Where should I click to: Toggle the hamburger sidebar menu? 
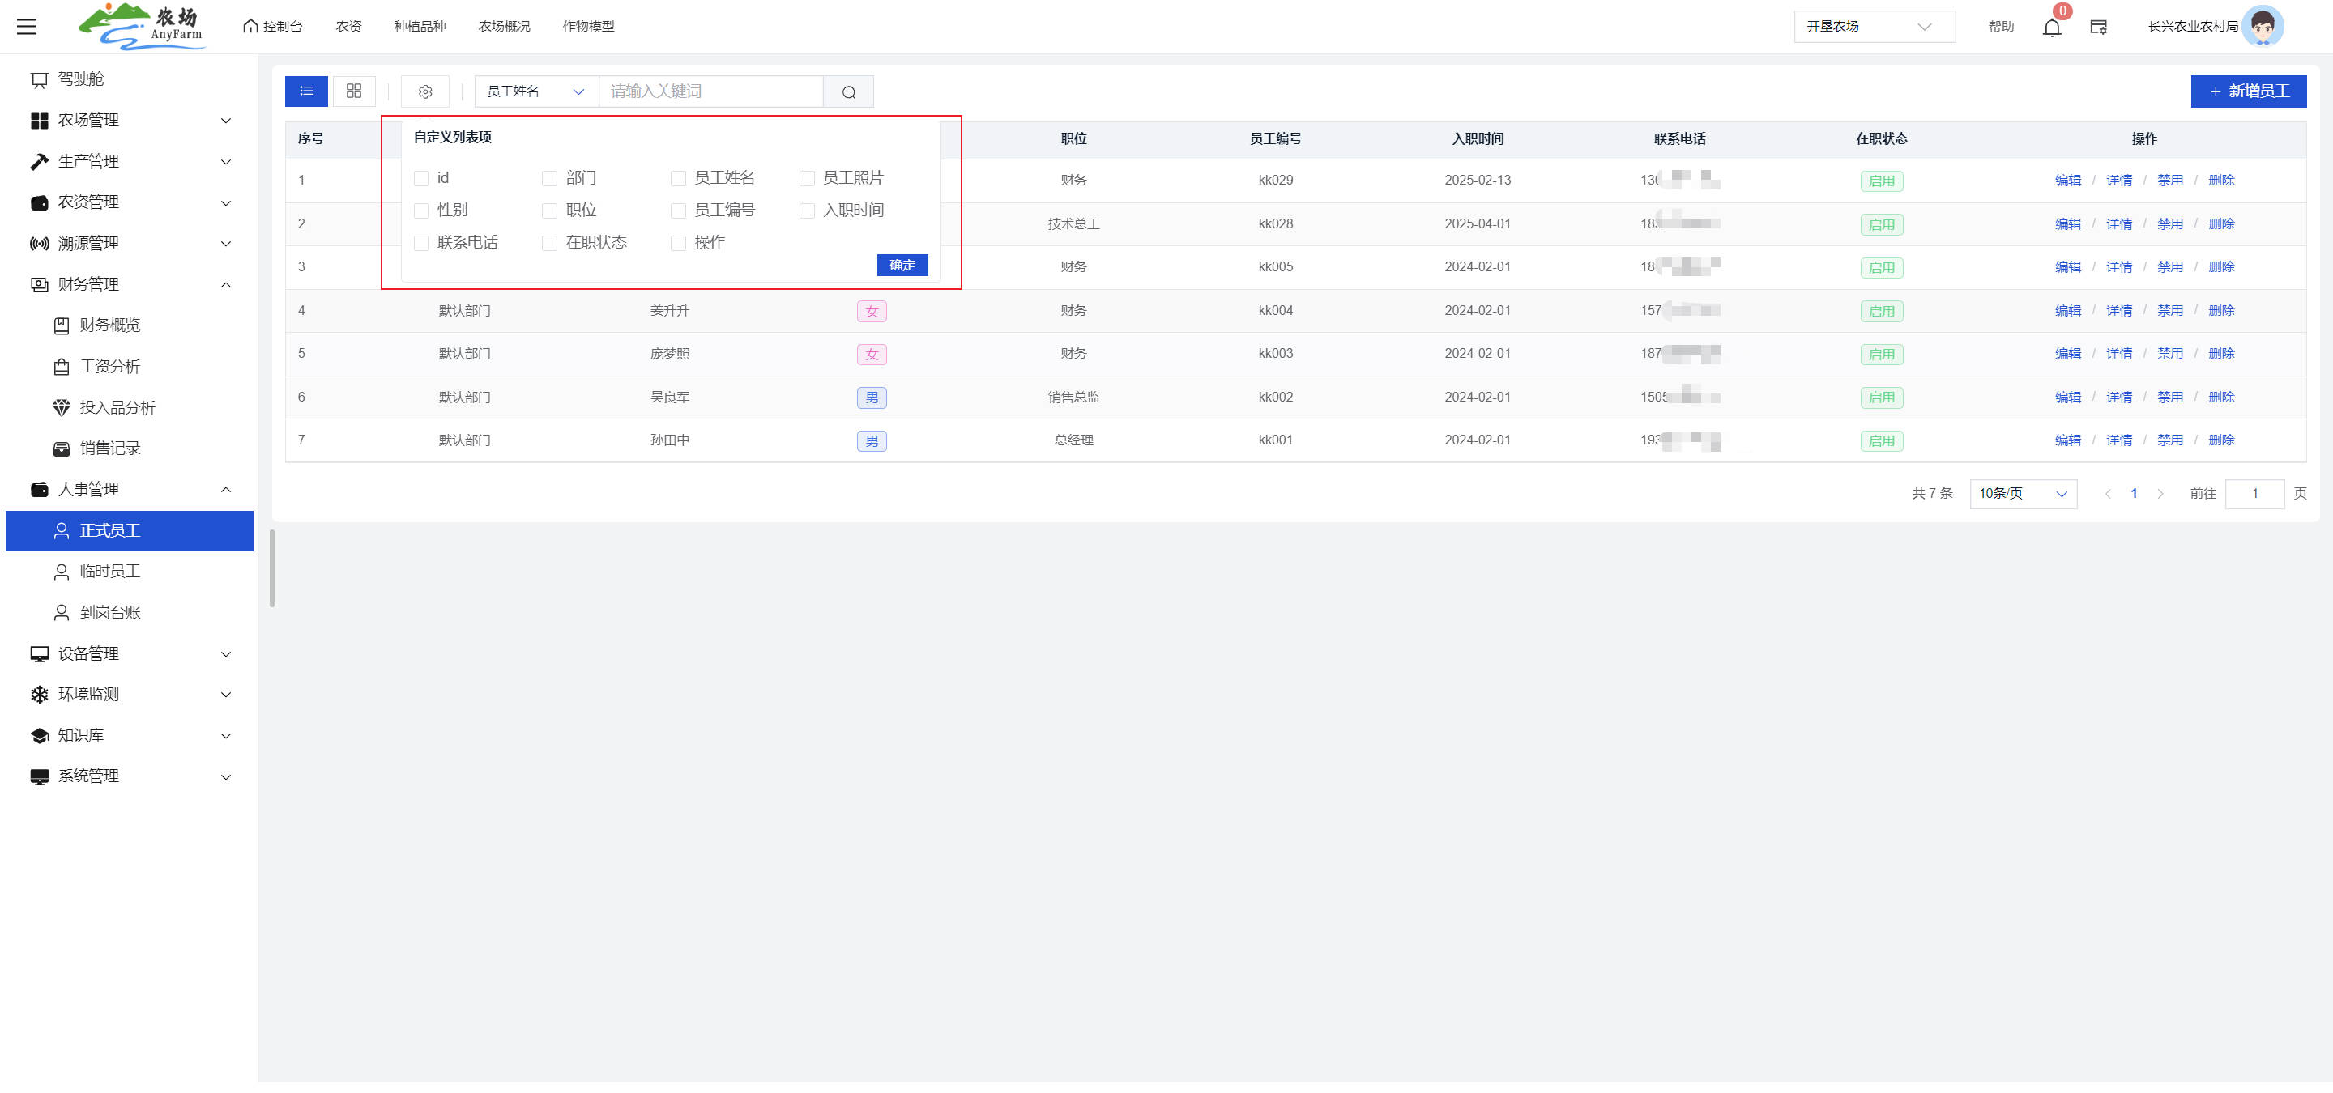(28, 26)
